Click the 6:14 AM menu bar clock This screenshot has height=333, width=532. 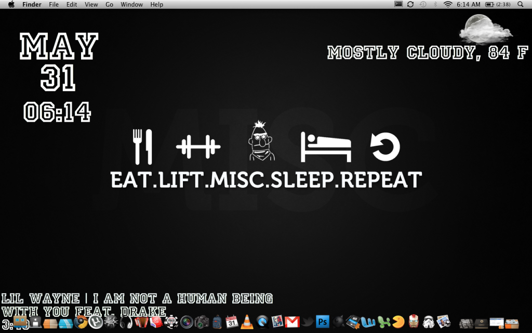(x=469, y=4)
